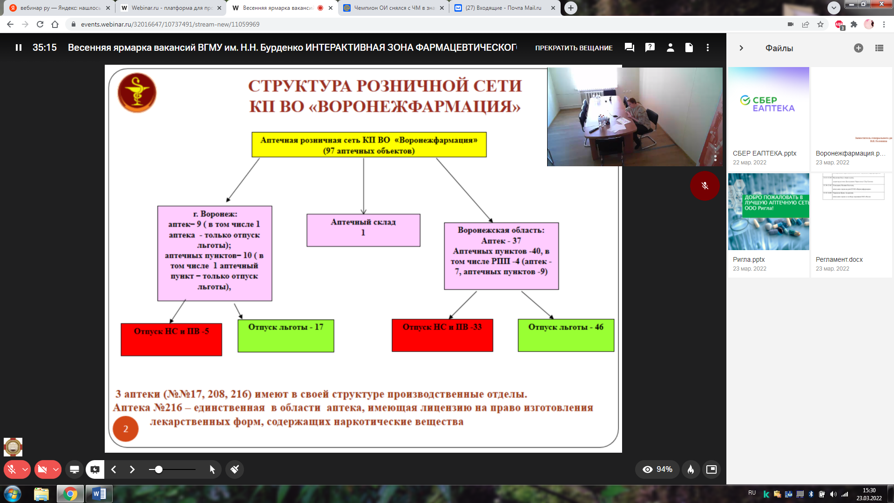
Task: Unmute microphone in bottom toolbar
Action: (x=12, y=469)
